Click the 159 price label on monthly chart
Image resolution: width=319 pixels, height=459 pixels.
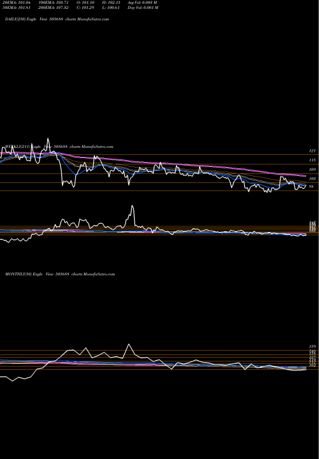point(312,346)
